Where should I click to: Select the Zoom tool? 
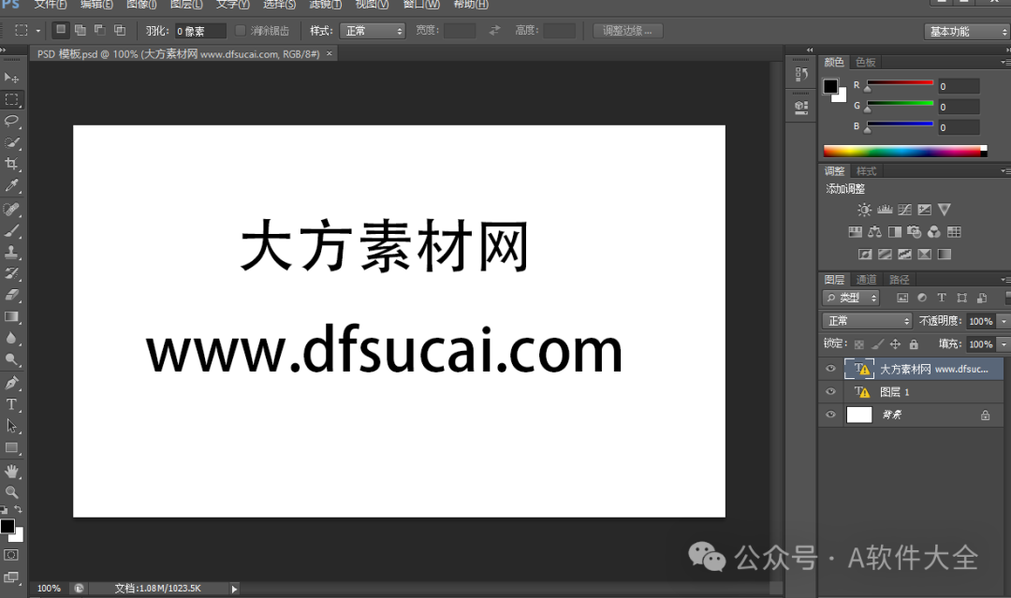click(x=12, y=494)
